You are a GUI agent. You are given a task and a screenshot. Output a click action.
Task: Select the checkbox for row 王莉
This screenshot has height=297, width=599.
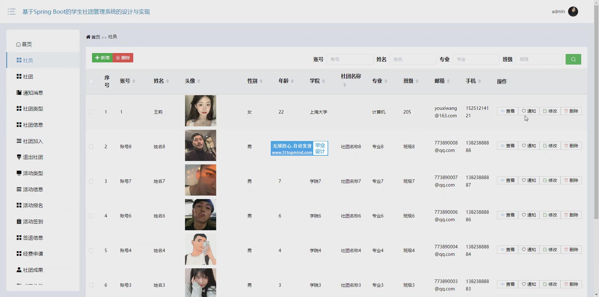pyautogui.click(x=91, y=112)
